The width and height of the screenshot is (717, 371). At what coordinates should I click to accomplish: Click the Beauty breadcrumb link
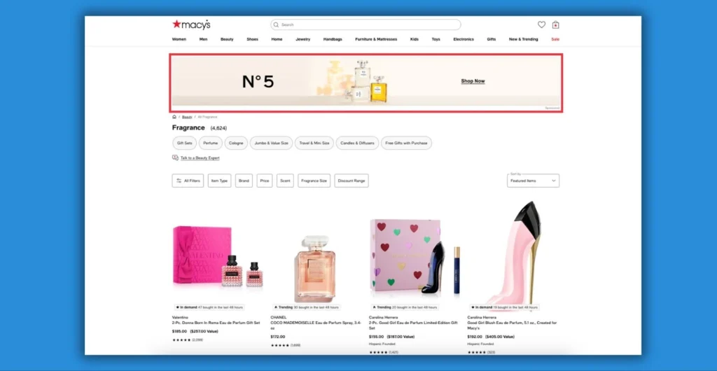[186, 117]
